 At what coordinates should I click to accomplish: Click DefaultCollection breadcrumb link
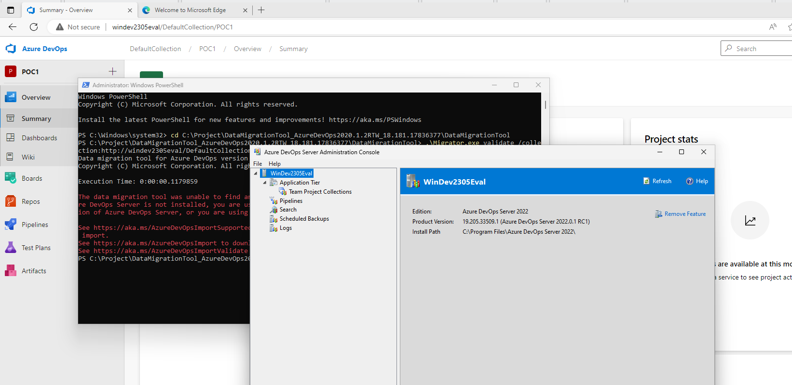(155, 49)
